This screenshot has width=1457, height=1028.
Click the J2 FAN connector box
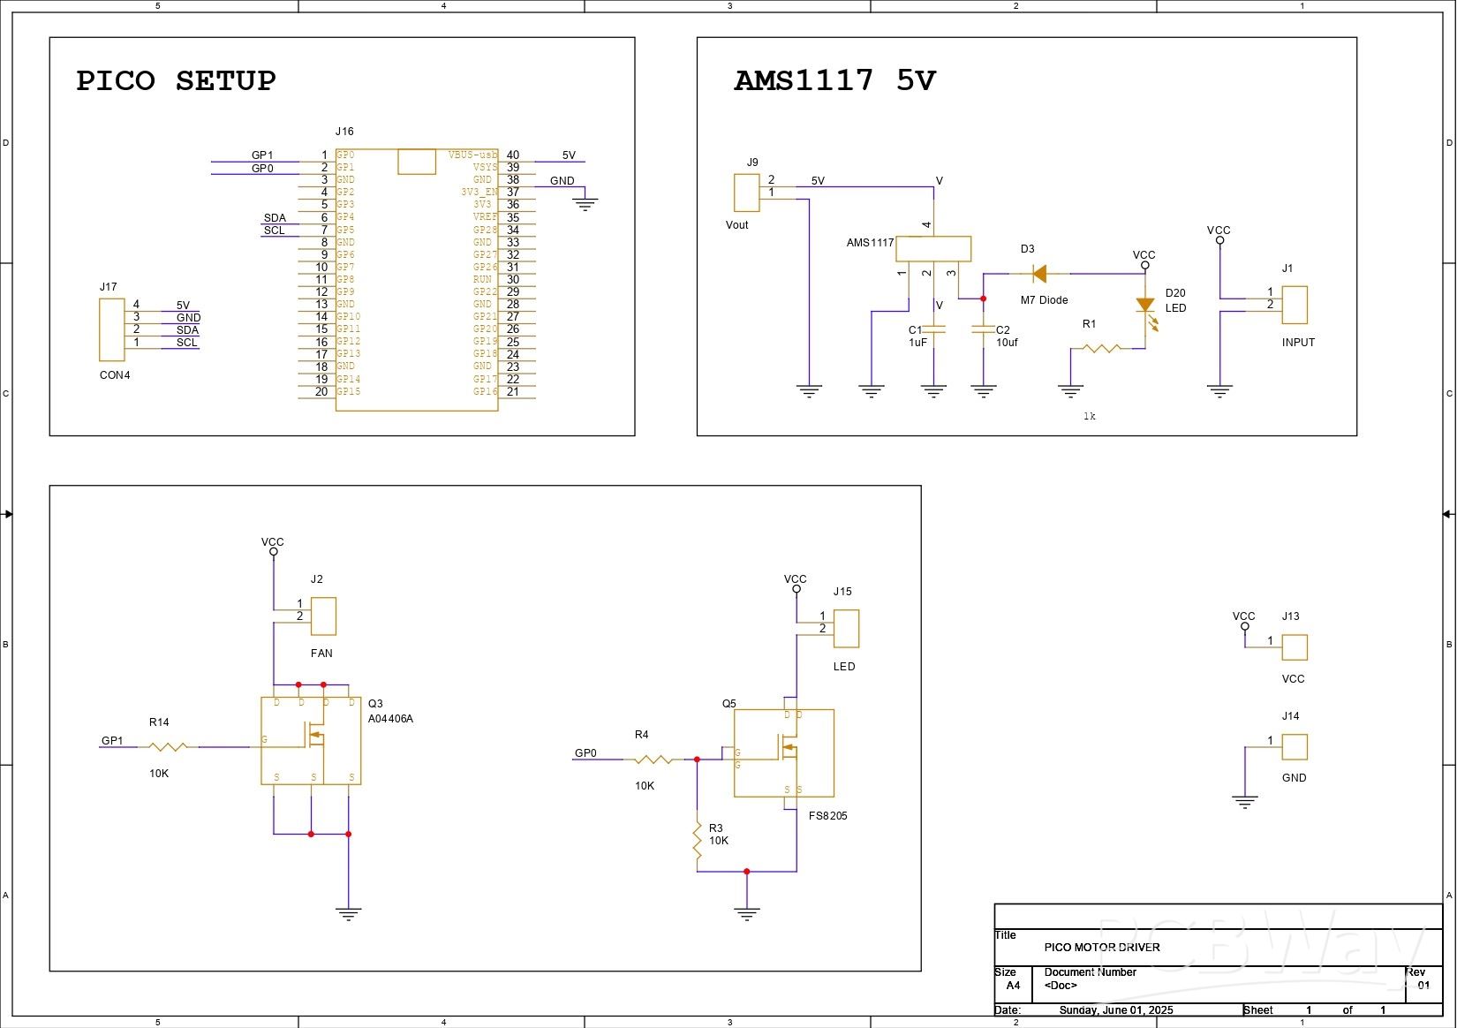(x=323, y=616)
